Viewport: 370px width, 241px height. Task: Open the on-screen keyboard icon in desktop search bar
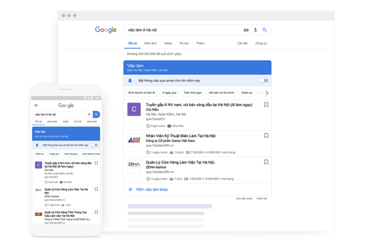(246, 30)
